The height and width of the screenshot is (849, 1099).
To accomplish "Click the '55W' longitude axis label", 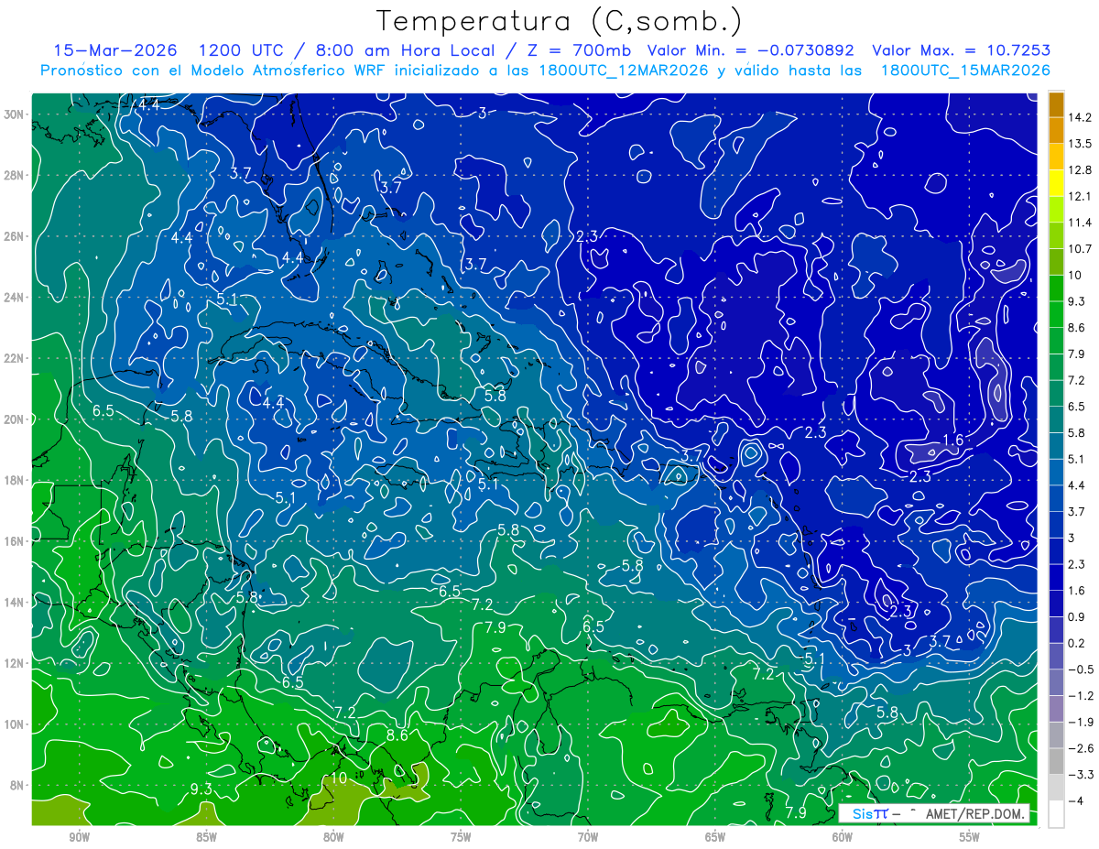I will [x=970, y=837].
